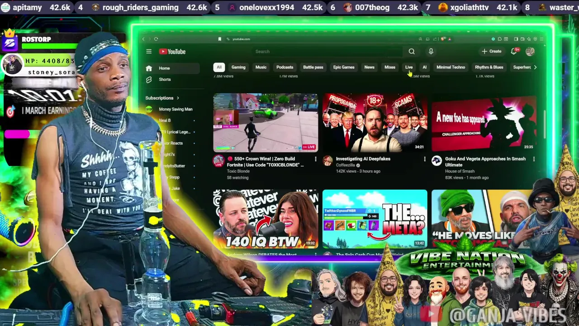
Task: Click the '550+ Crown Wins!' video title
Action: [266, 162]
